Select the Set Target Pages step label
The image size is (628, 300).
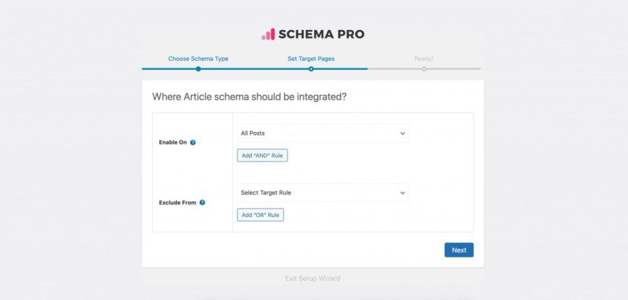pos(311,59)
